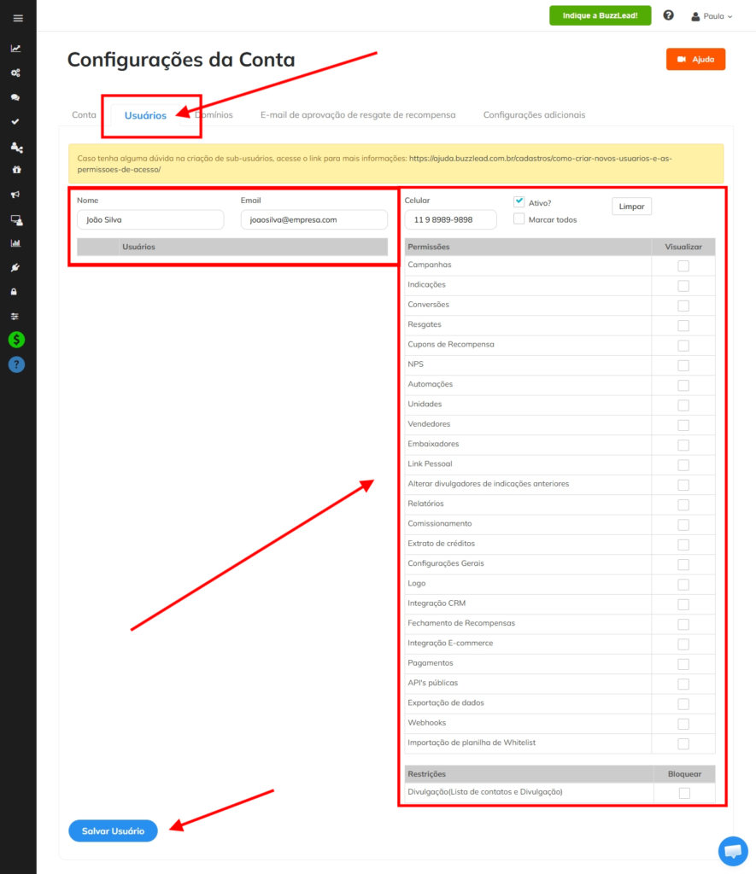Open the chat bubble widget

(733, 851)
